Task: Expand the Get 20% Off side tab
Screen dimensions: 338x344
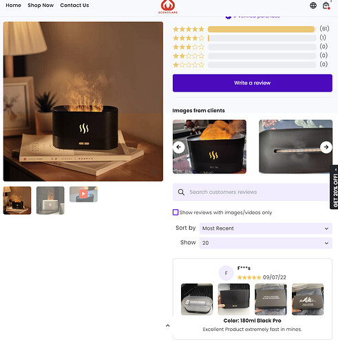Action: pyautogui.click(x=335, y=187)
